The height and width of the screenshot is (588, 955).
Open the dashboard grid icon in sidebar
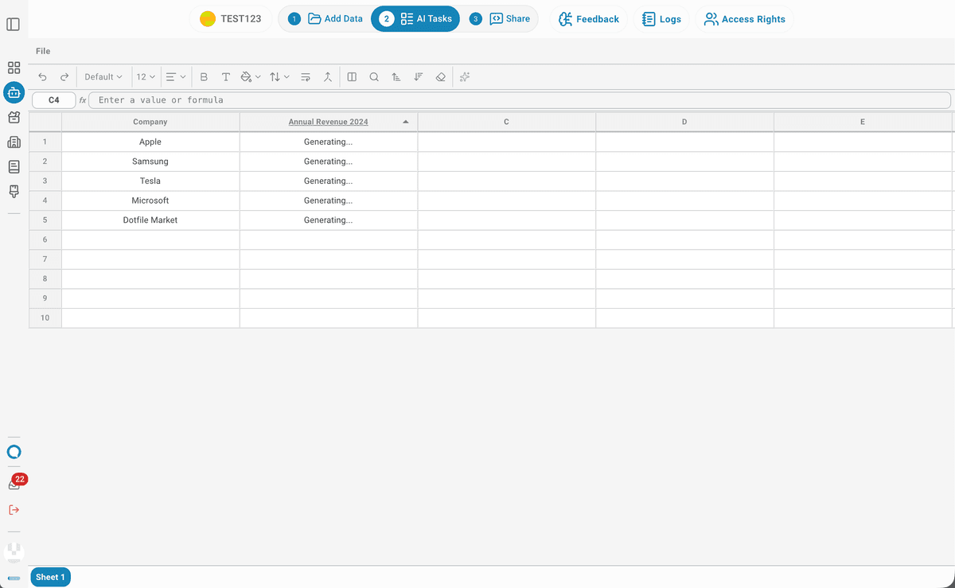tap(14, 68)
